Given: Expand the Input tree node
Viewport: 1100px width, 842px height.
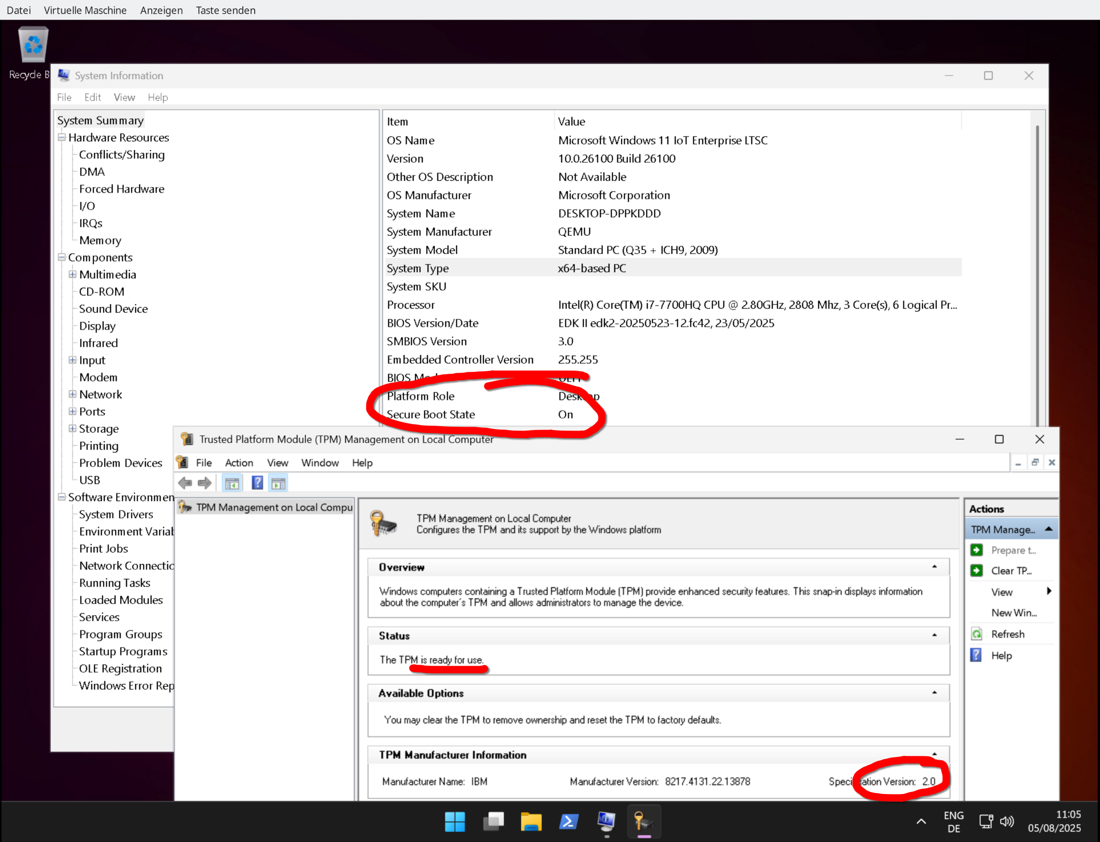Looking at the screenshot, I should 72,360.
